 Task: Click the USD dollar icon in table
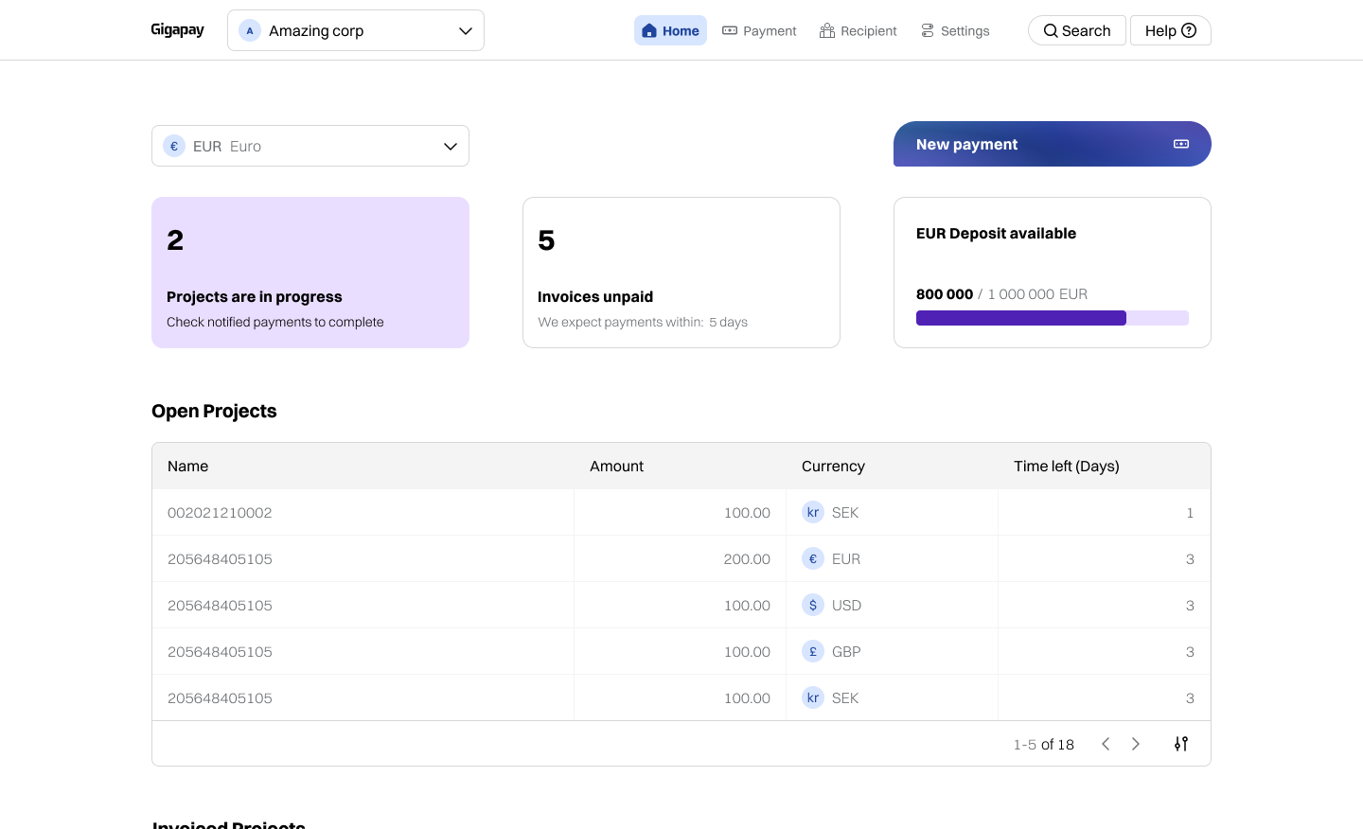813,606
